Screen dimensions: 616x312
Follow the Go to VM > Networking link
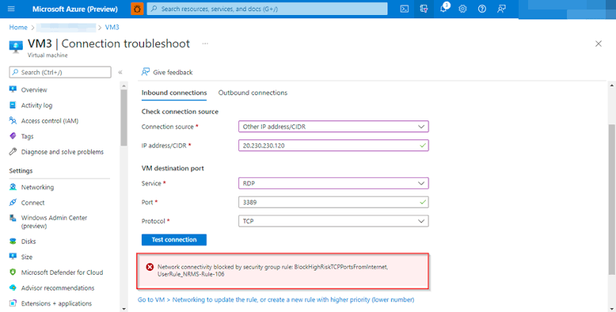point(276,299)
